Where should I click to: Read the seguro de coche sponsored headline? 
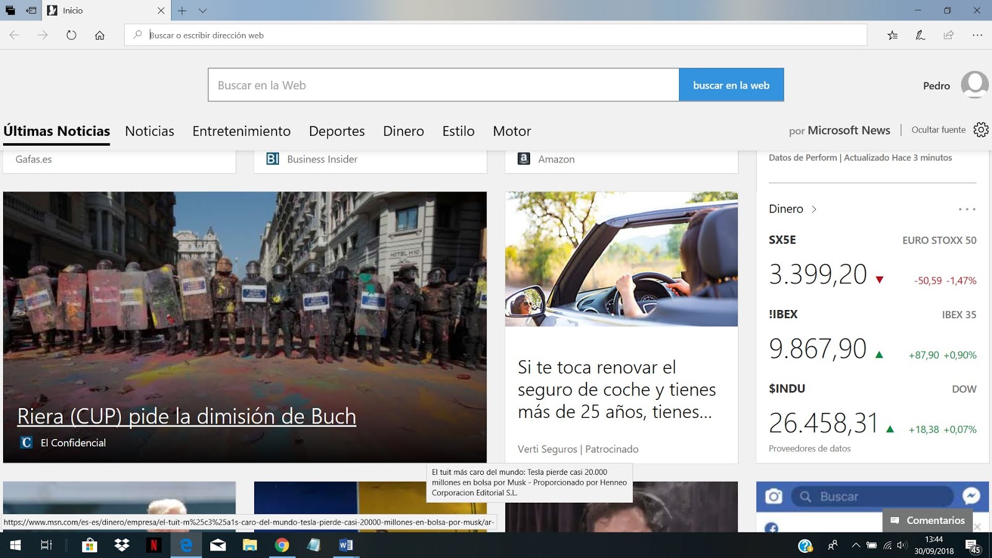pos(617,389)
